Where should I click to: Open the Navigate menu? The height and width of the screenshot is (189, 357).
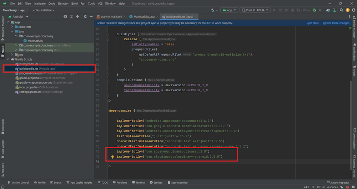(40, 4)
